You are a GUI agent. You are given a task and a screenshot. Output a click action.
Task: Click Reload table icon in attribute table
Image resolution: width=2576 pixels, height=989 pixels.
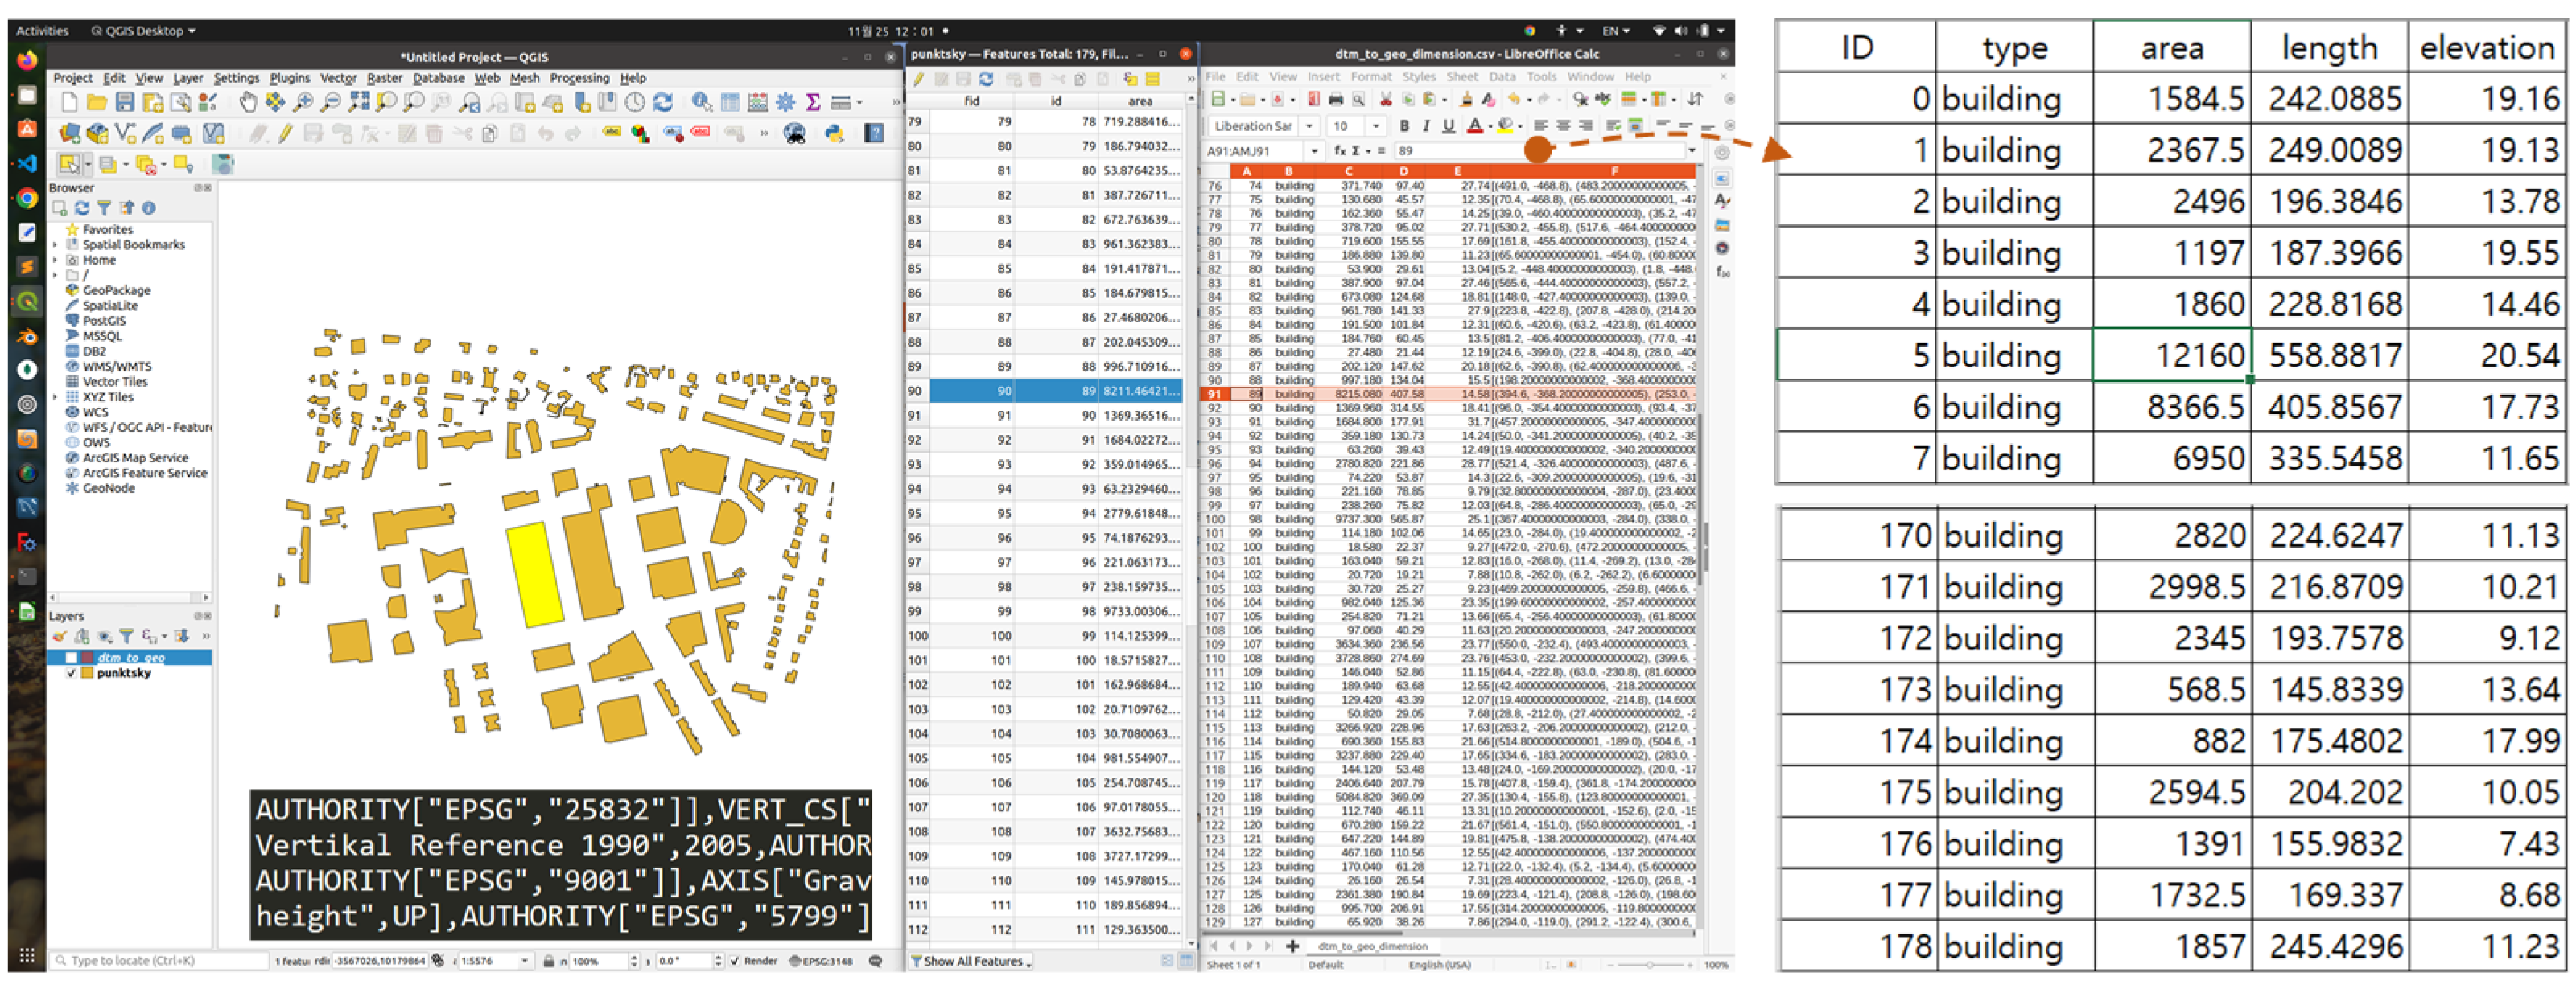click(987, 80)
